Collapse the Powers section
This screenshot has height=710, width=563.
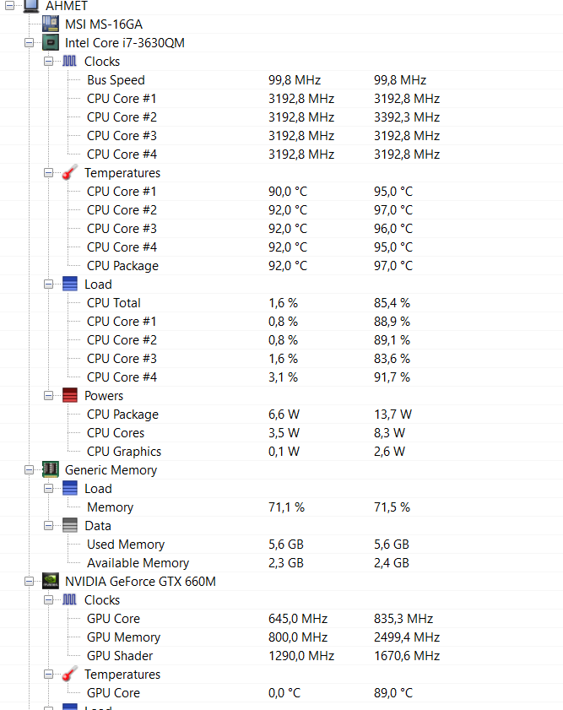tap(49, 395)
